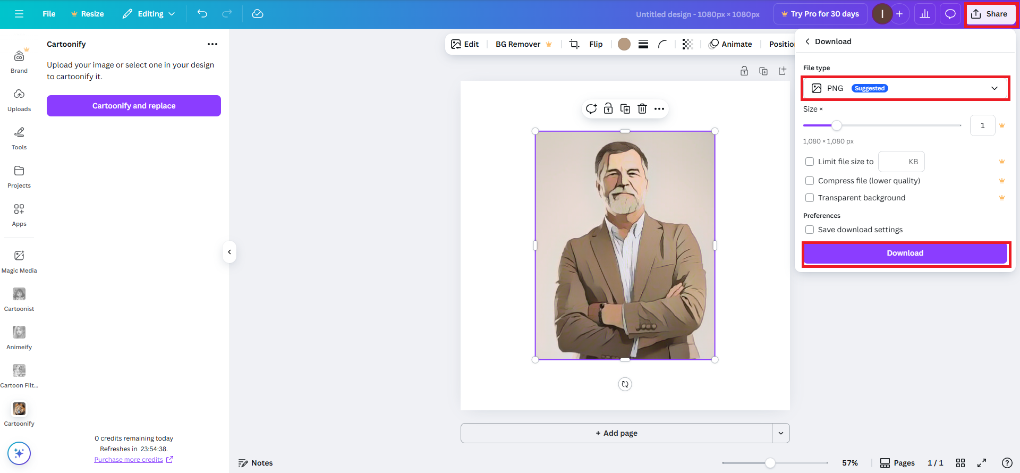
Task: Open the hamburger main menu
Action: (19, 14)
